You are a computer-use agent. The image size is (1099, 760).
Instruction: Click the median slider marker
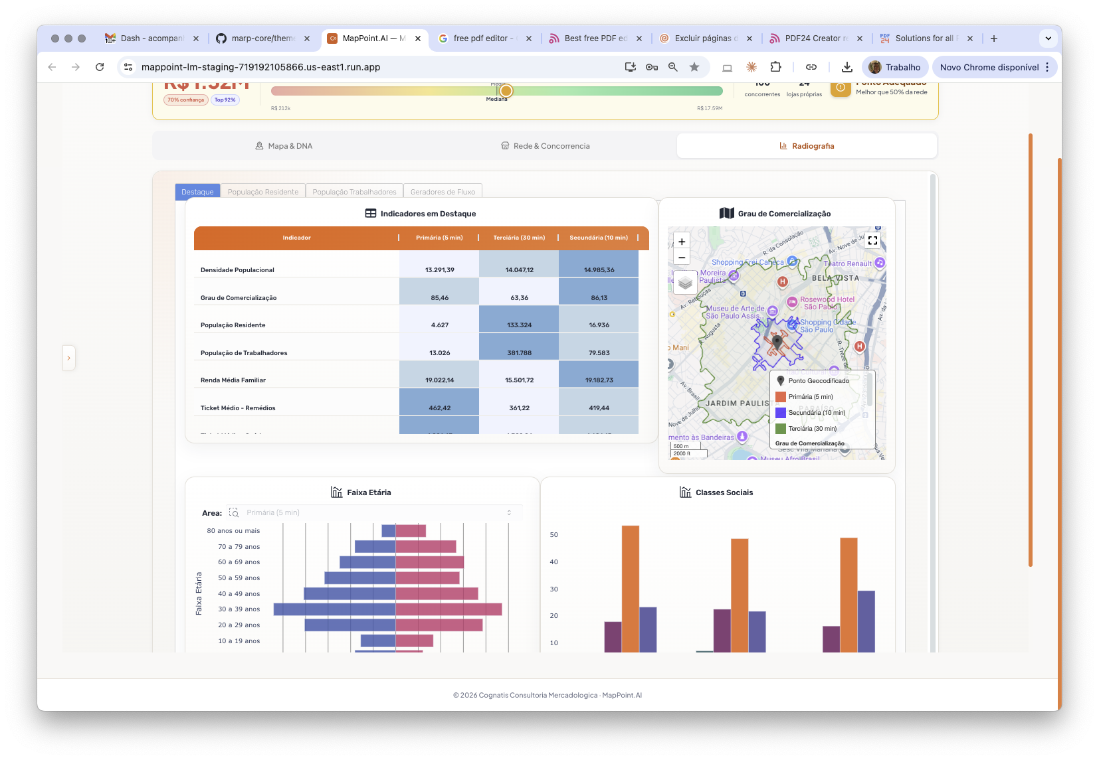coord(506,91)
